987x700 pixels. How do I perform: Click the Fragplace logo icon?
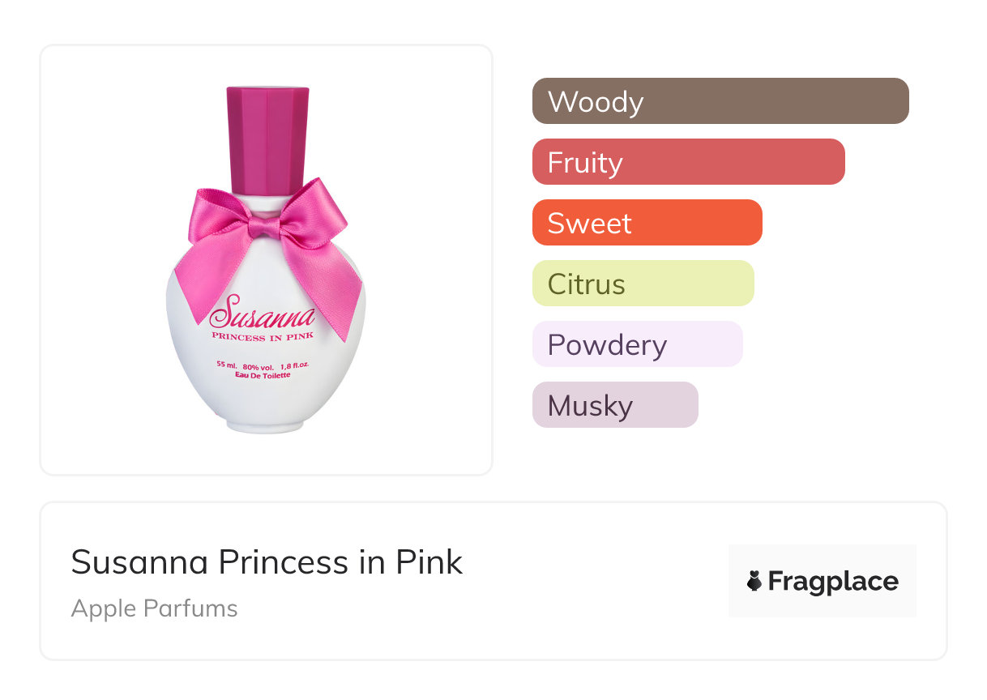pyautogui.click(x=755, y=581)
